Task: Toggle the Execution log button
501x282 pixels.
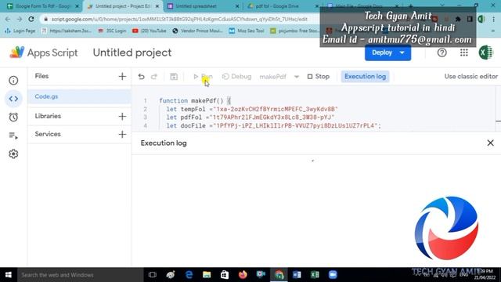Action: (x=365, y=77)
